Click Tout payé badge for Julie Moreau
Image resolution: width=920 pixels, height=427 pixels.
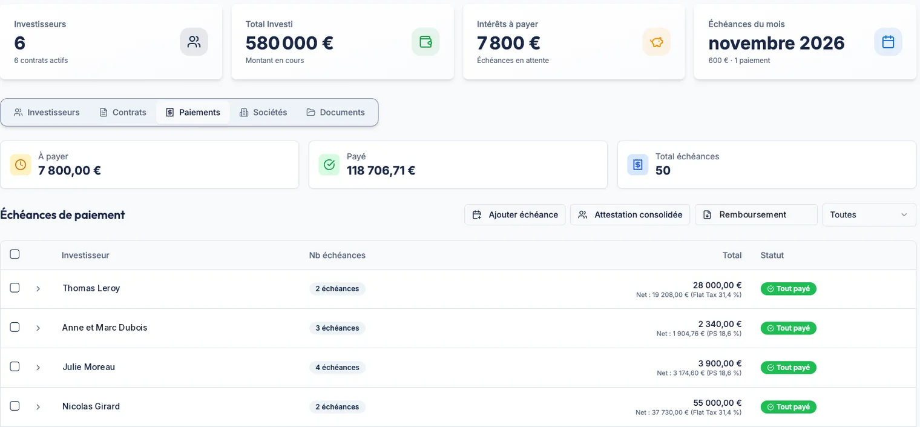click(789, 368)
